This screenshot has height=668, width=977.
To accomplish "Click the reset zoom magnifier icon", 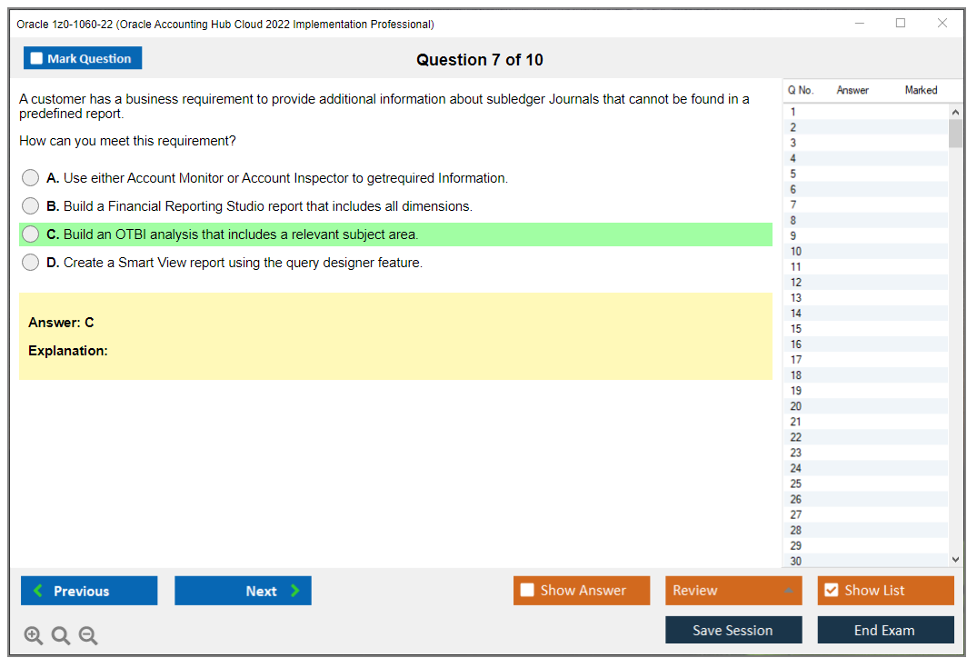I will pyautogui.click(x=61, y=636).
